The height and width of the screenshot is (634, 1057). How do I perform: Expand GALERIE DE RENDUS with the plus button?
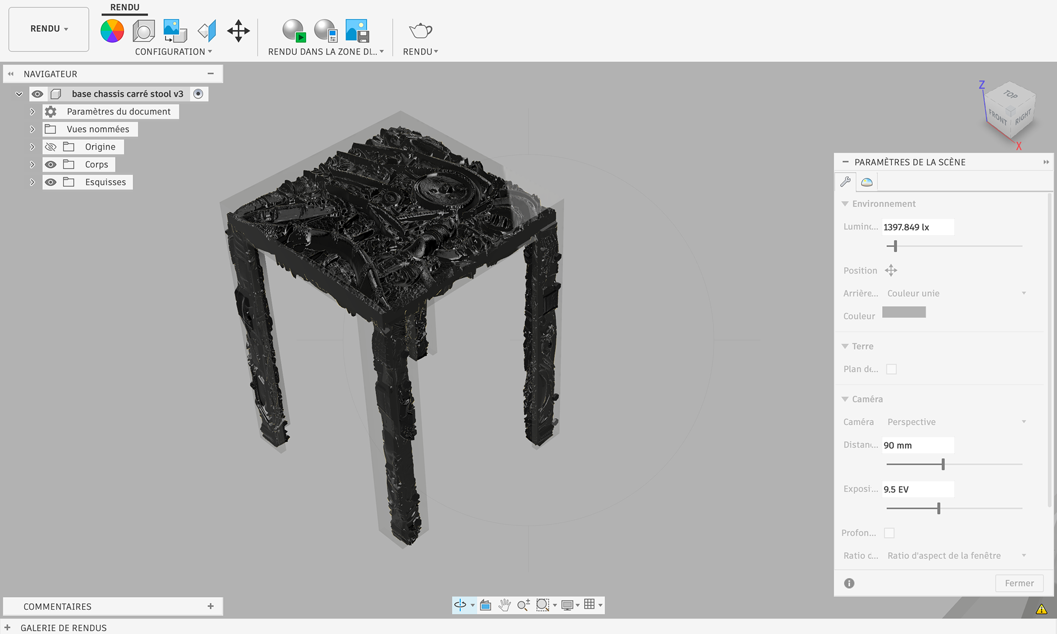pyautogui.click(x=7, y=628)
